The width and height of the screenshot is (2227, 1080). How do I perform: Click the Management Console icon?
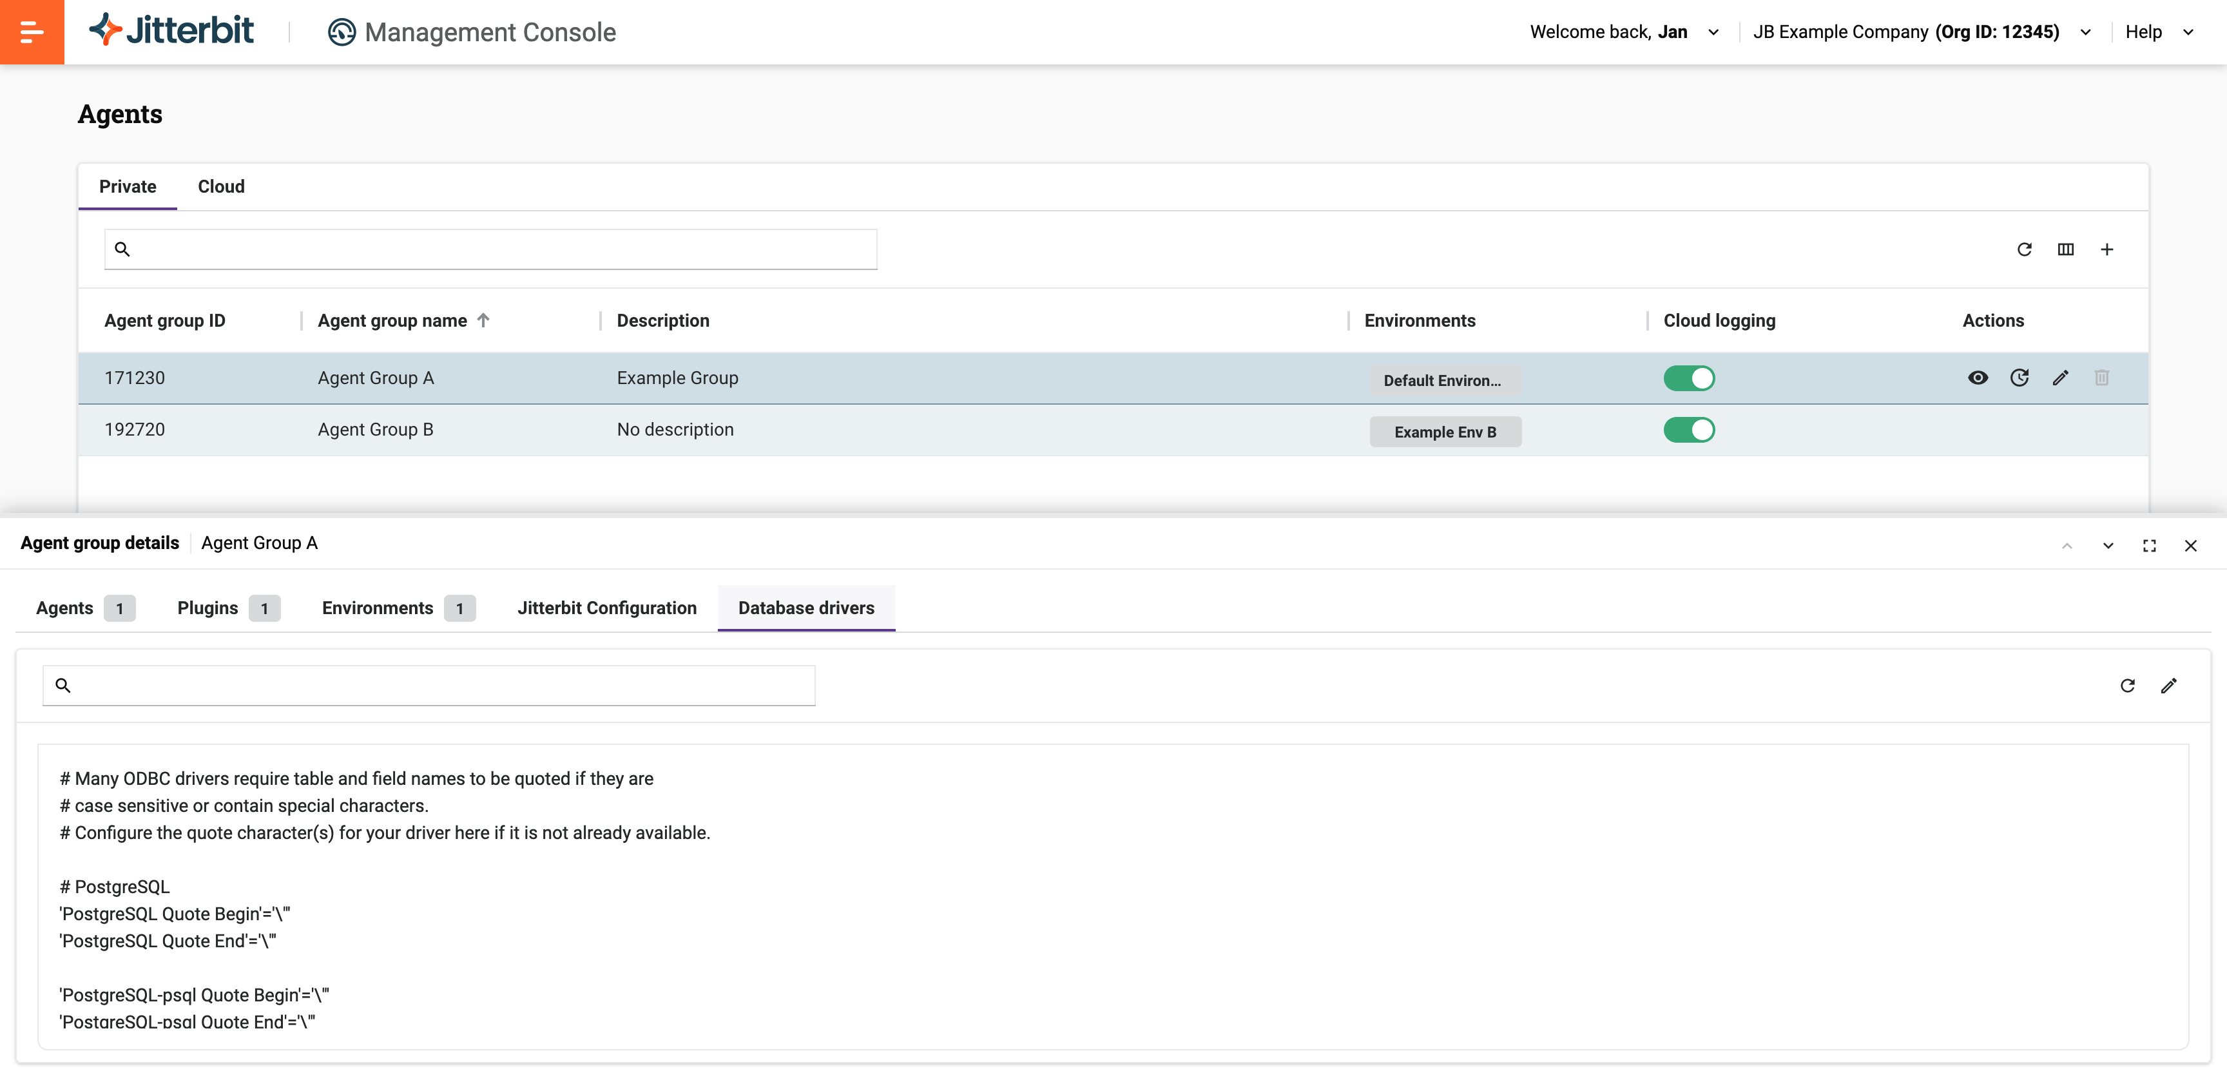(x=342, y=33)
